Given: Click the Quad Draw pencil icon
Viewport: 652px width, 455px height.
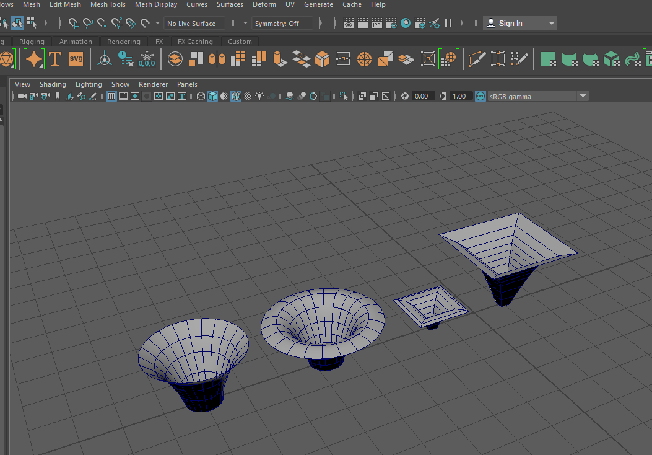Looking at the screenshot, I should 519,59.
